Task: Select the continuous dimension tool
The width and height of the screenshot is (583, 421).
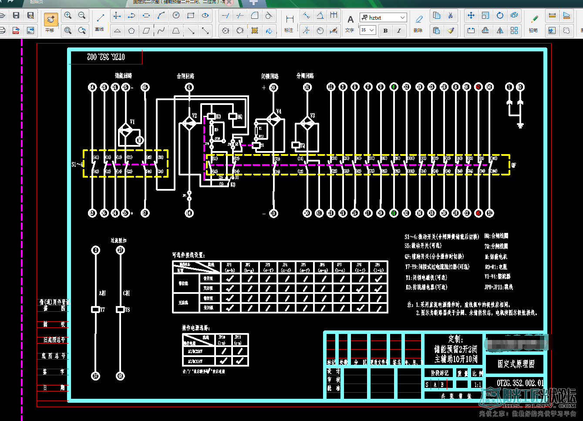Action: coord(334,16)
